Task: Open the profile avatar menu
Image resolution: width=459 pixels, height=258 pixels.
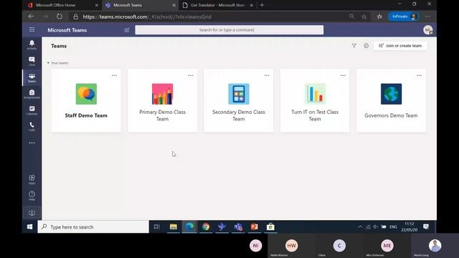Action: click(428, 30)
